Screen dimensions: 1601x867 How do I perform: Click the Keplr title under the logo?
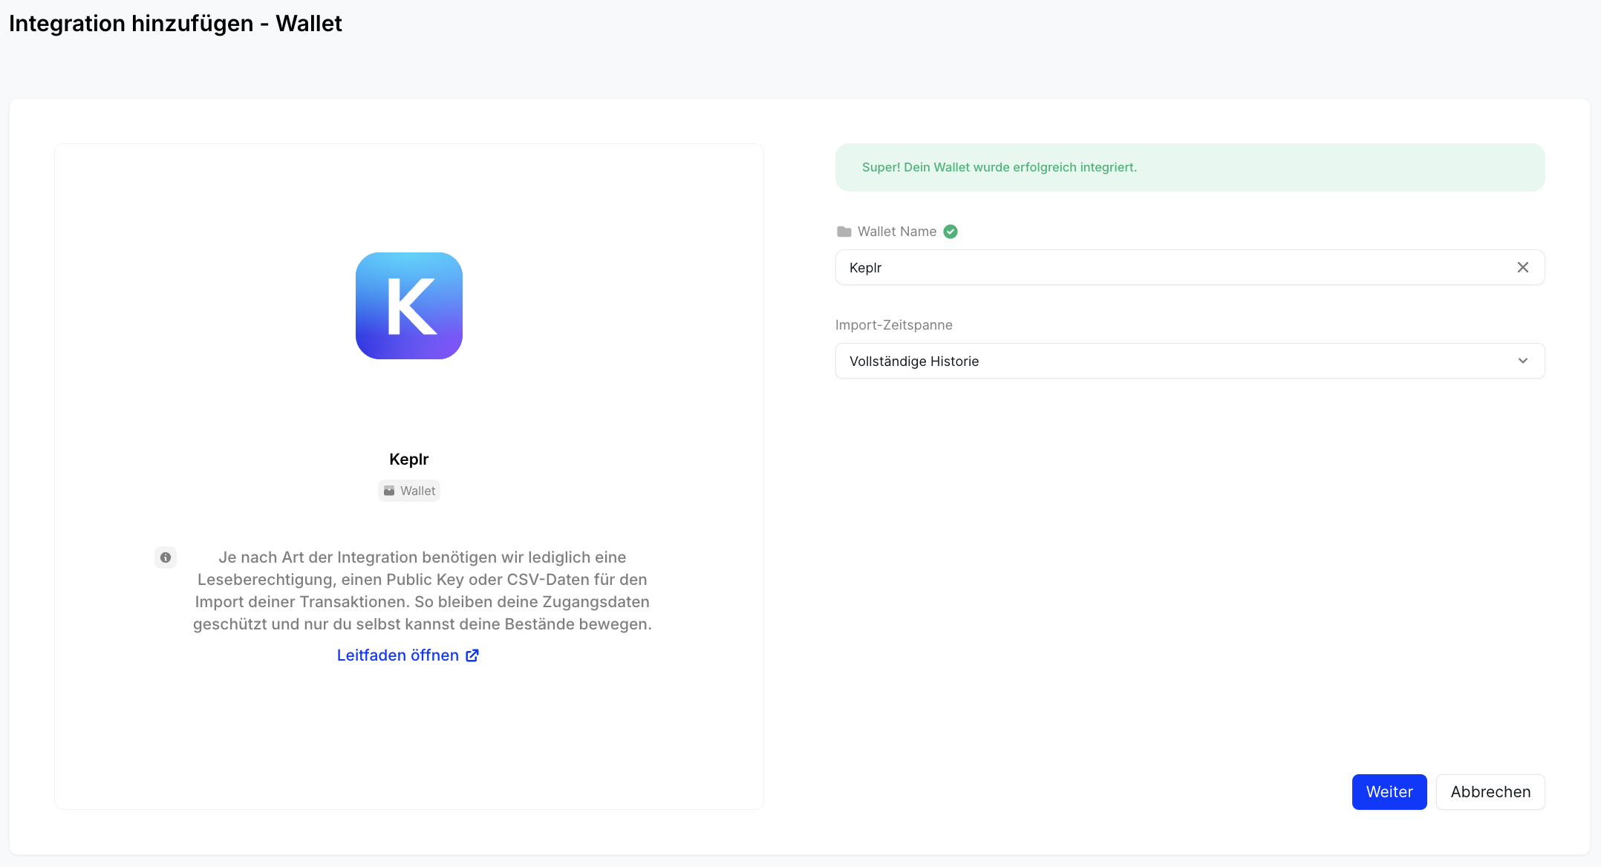(x=409, y=459)
